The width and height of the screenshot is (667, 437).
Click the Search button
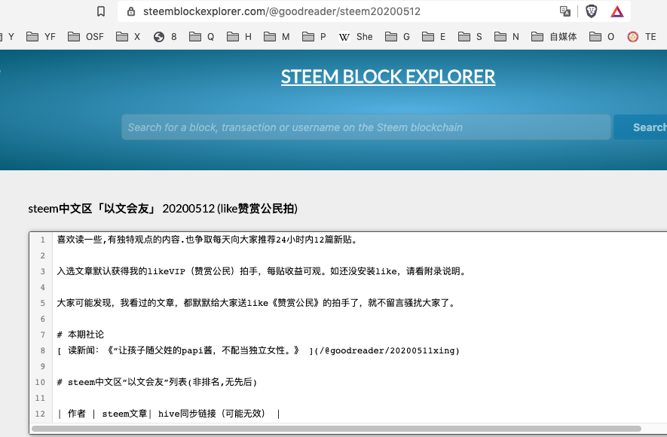coord(640,127)
